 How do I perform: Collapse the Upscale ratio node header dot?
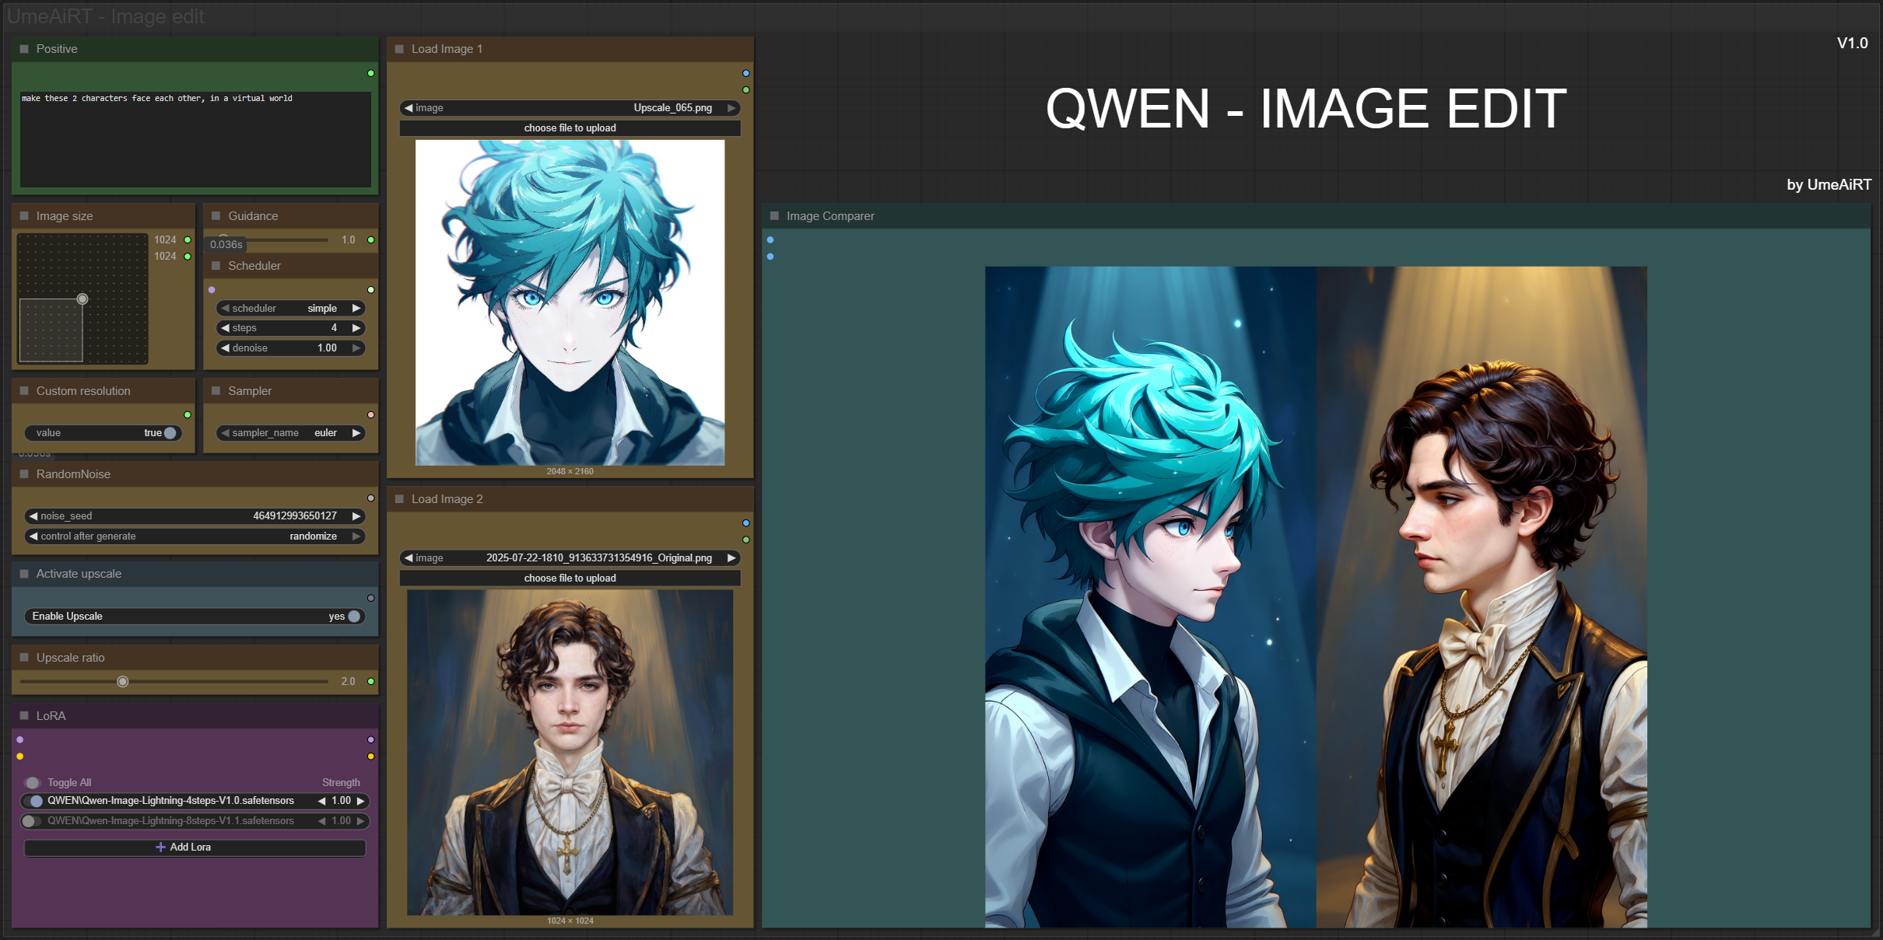click(x=24, y=658)
